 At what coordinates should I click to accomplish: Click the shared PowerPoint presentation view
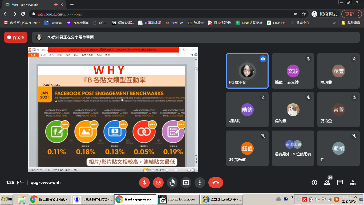113,109
